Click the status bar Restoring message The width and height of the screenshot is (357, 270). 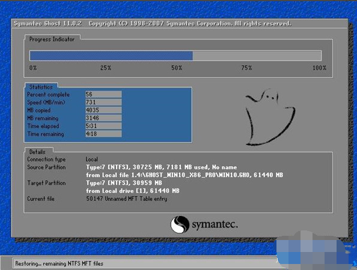(x=59, y=263)
